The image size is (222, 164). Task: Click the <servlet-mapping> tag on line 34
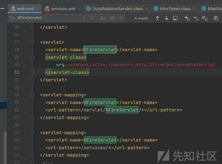point(63,95)
